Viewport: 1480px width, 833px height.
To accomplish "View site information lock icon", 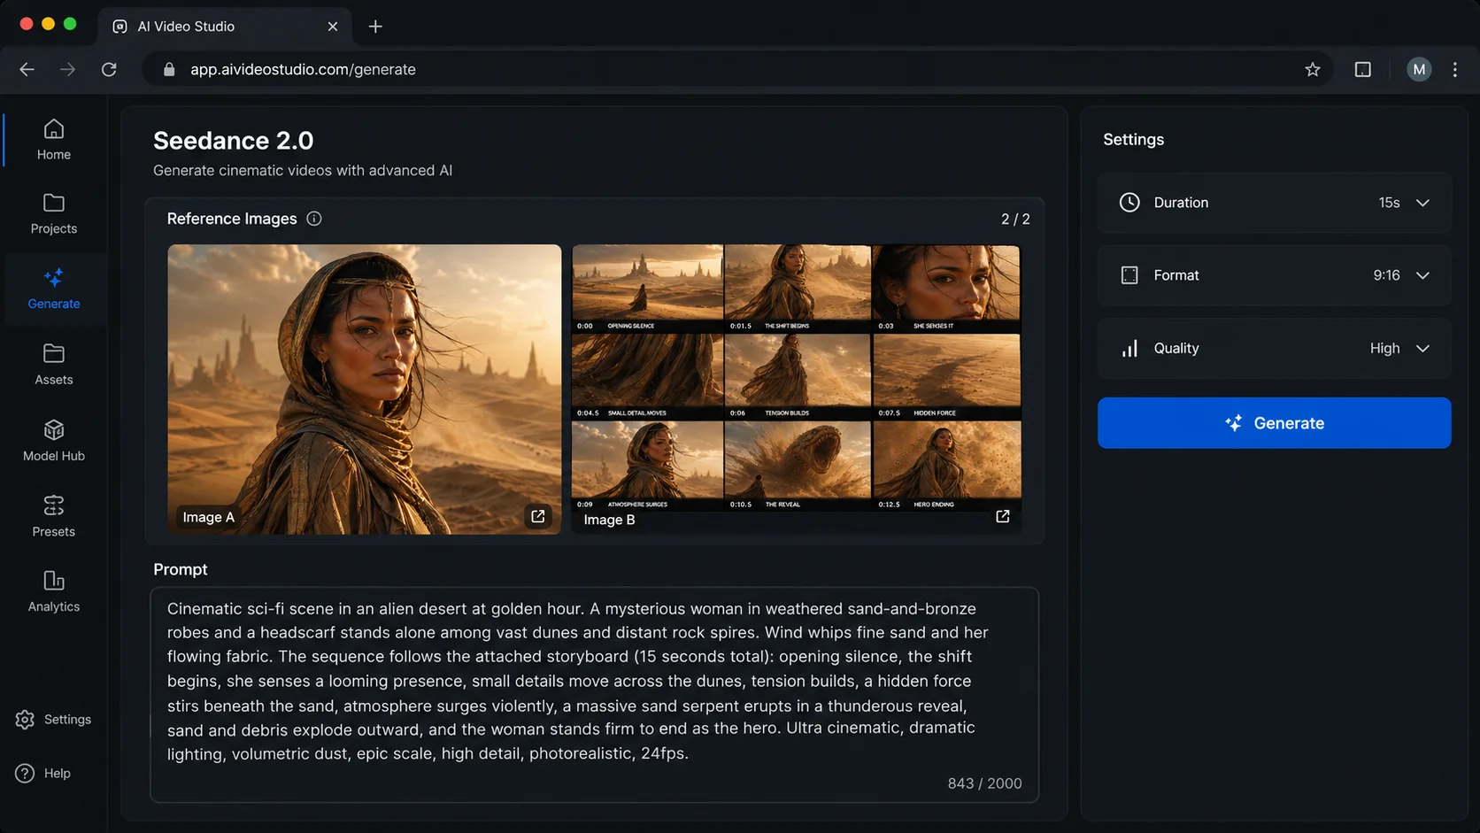I will [169, 69].
